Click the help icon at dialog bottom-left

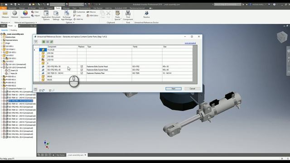coord(35,90)
